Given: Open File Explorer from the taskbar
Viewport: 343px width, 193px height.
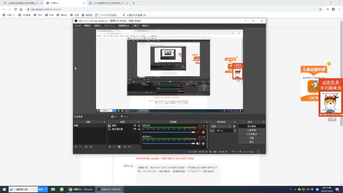Looking at the screenshot, I should (53, 189).
